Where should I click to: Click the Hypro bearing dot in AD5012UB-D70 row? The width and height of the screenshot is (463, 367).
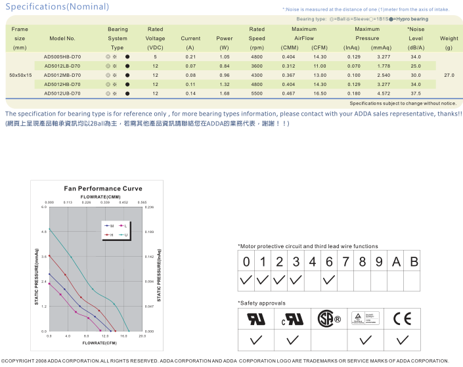(127, 94)
